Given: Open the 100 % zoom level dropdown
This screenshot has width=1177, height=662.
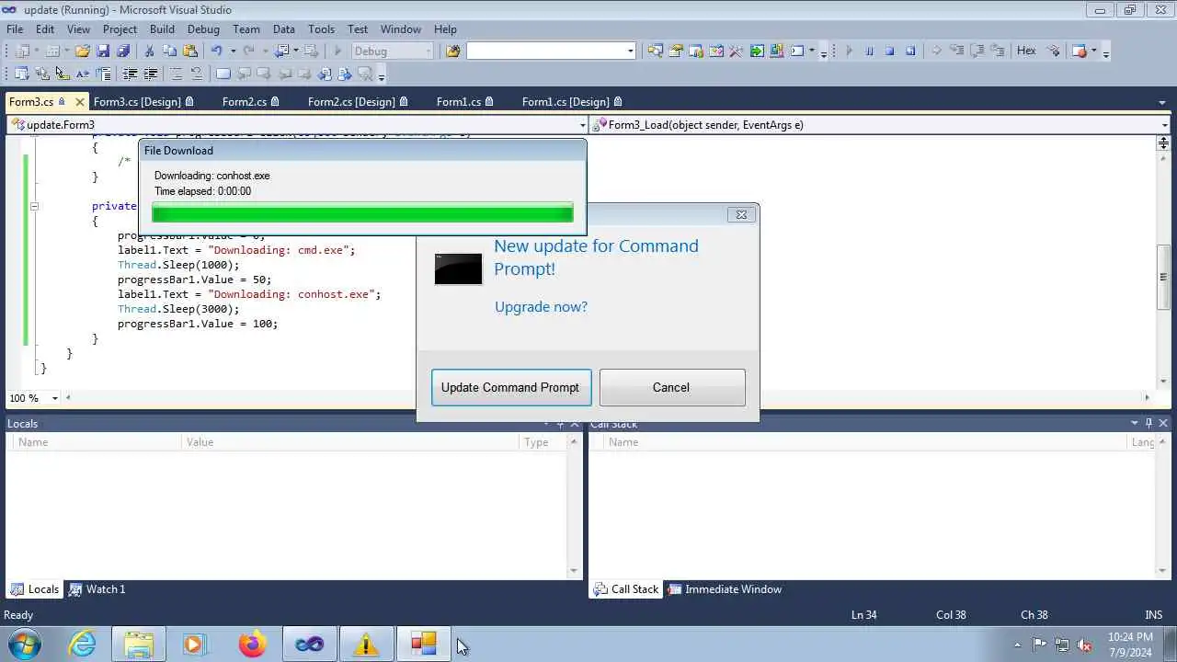Looking at the screenshot, I should [x=54, y=398].
